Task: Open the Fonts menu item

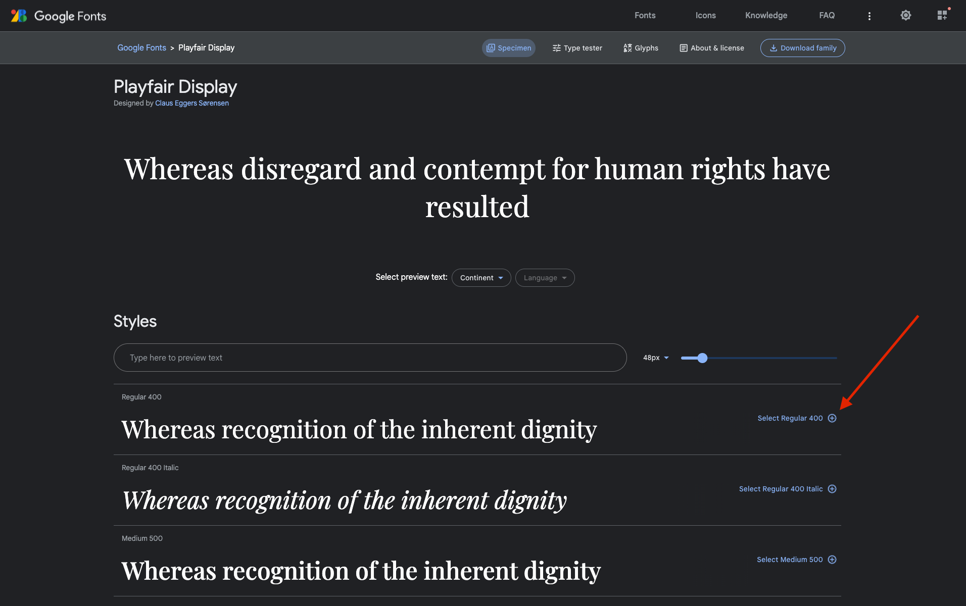Action: 645,16
